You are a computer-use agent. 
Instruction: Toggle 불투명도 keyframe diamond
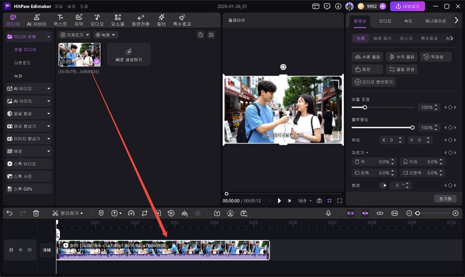pos(450,127)
